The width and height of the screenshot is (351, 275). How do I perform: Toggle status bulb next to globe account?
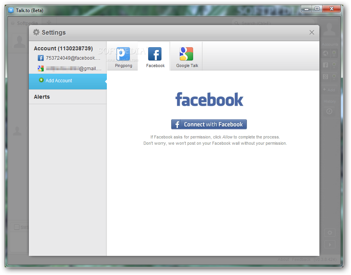pos(334,53)
